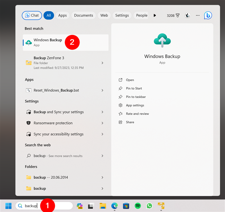The width and height of the screenshot is (225, 212).
Task: Expand Ransomware protection result details
Action: tap(102, 123)
